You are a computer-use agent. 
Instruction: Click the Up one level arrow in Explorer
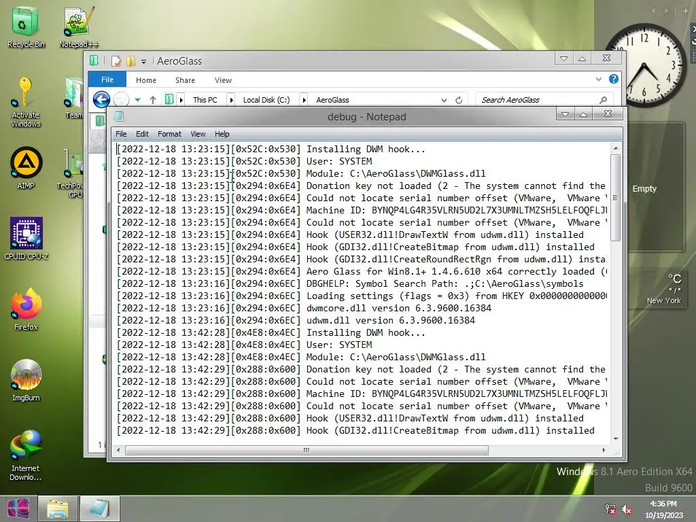tap(153, 100)
